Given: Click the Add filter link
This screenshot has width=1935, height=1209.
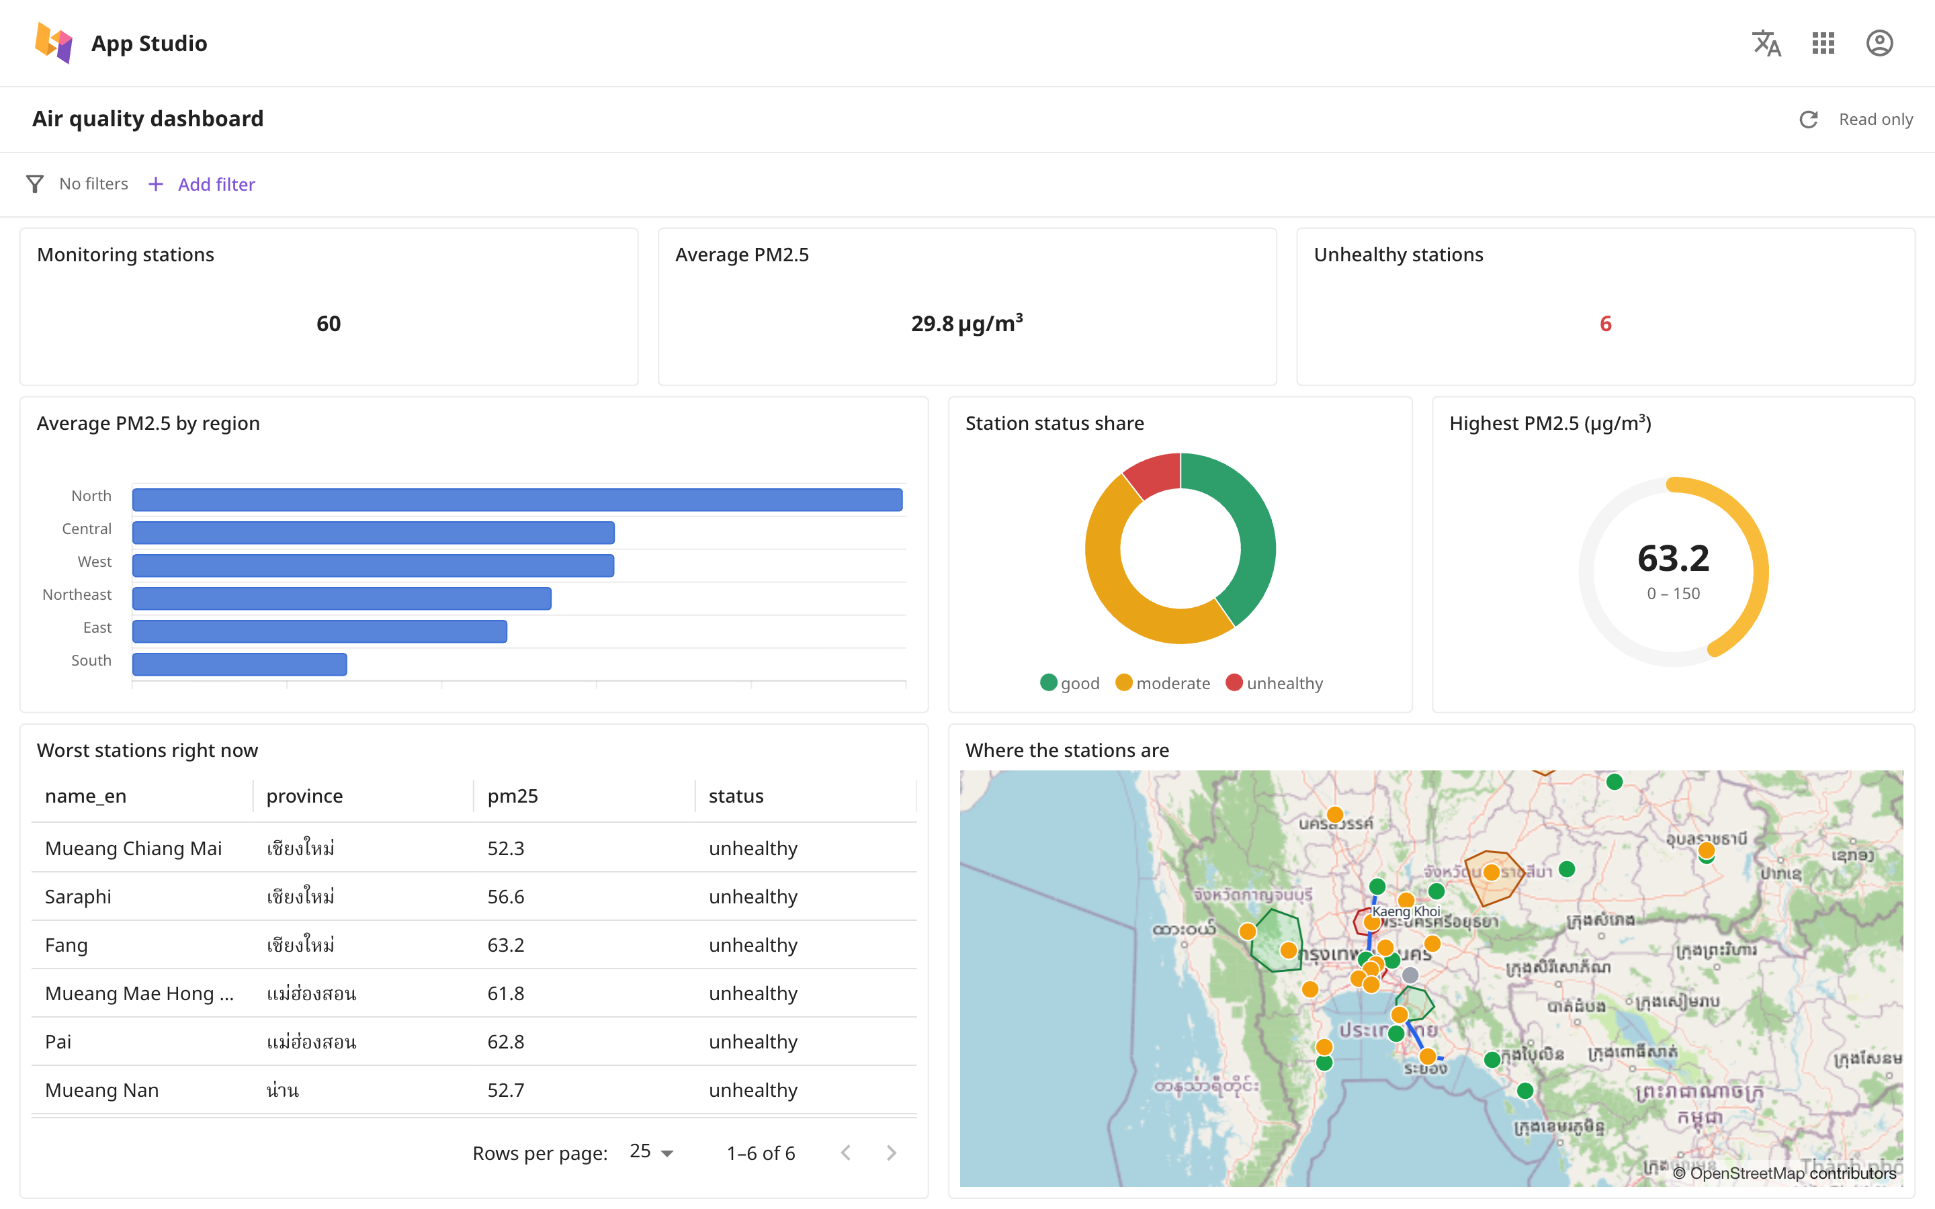Looking at the screenshot, I should tap(202, 184).
